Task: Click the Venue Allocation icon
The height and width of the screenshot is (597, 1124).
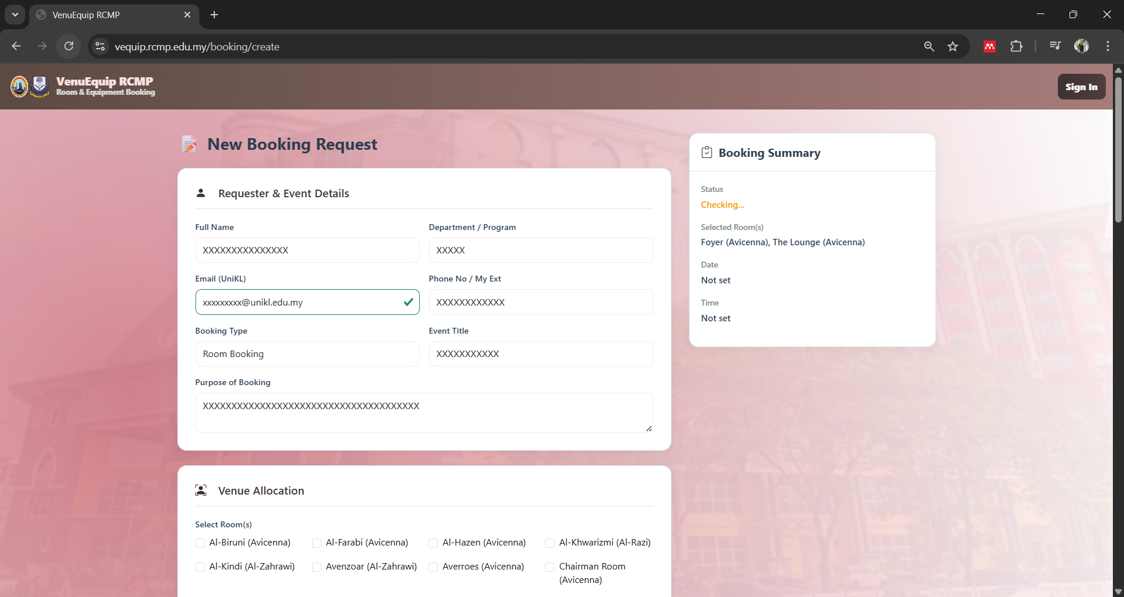Action: [201, 490]
